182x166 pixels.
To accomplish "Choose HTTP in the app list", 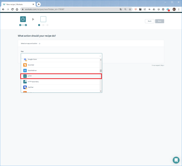I will (x=60, y=76).
